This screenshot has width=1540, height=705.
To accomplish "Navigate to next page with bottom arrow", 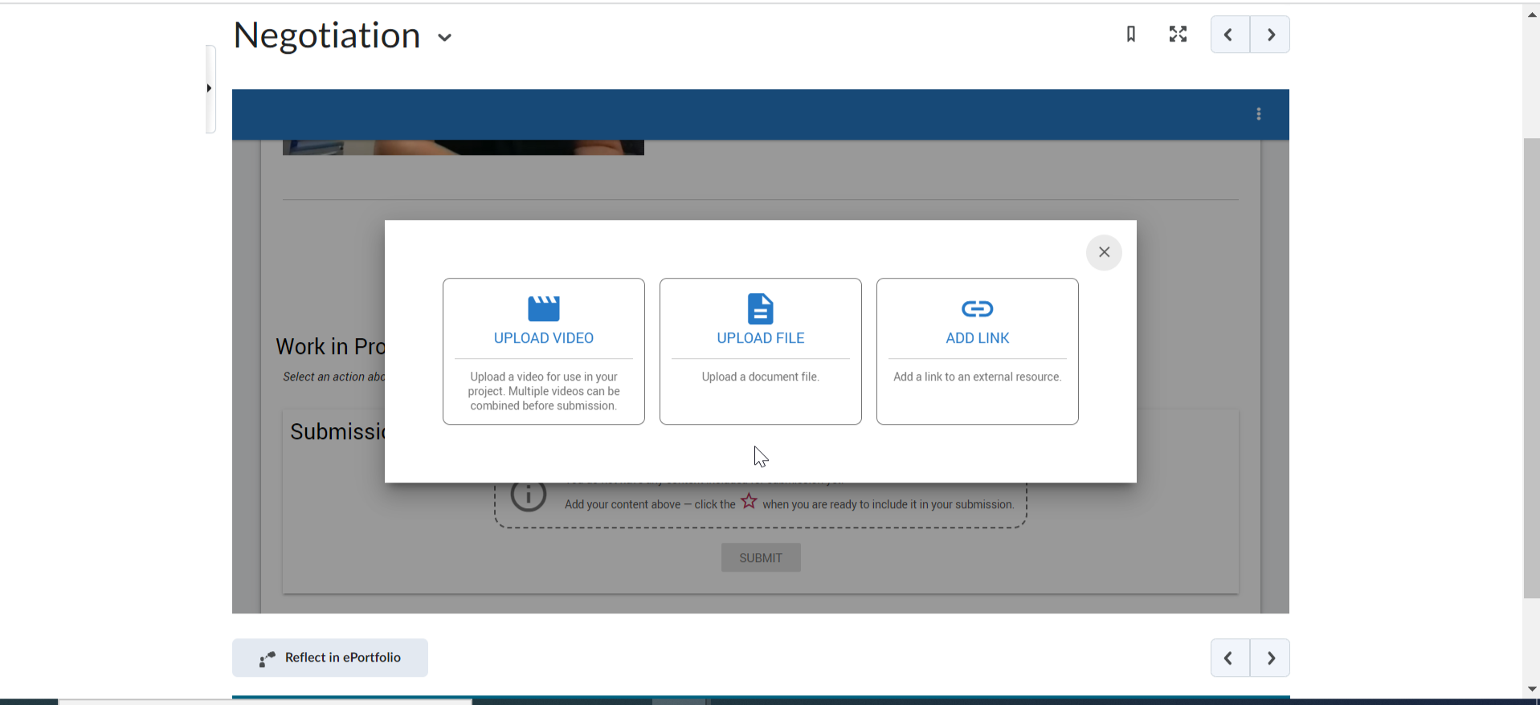I will 1271,658.
